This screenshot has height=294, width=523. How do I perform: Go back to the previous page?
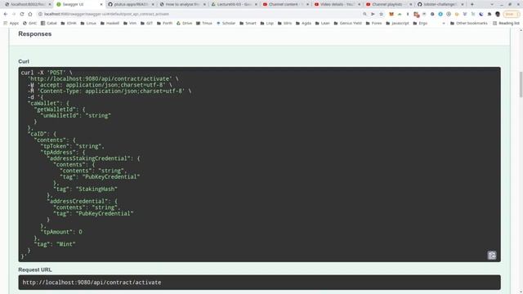tap(6, 14)
